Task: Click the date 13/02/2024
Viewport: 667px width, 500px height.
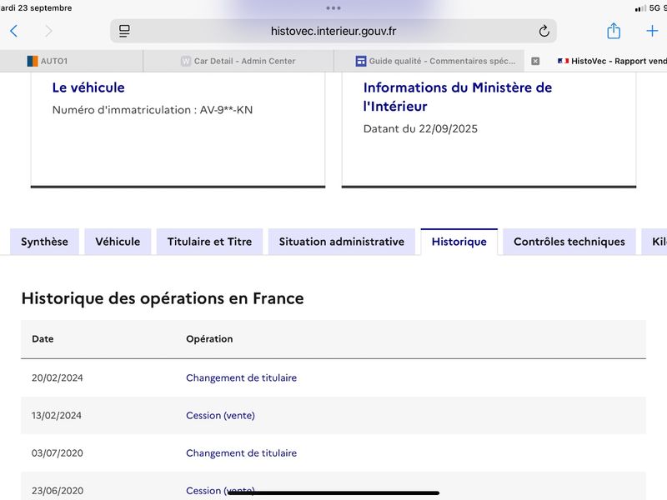Action: coord(57,415)
